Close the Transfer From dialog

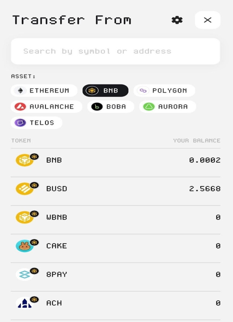point(207,20)
